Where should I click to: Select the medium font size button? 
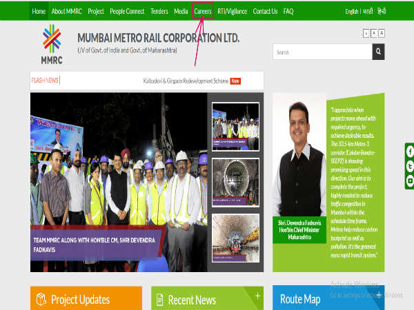(x=374, y=34)
